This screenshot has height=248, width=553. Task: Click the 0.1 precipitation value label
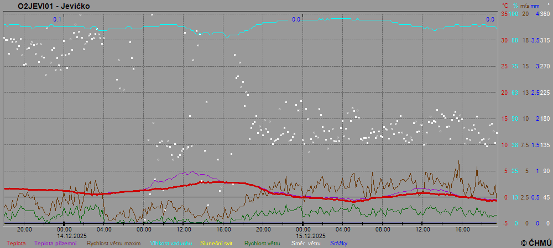click(57, 20)
